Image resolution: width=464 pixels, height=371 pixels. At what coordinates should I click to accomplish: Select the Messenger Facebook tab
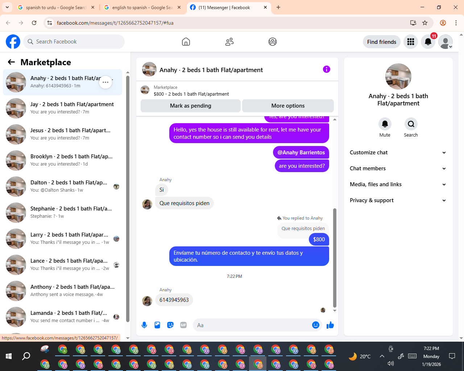[x=229, y=7]
